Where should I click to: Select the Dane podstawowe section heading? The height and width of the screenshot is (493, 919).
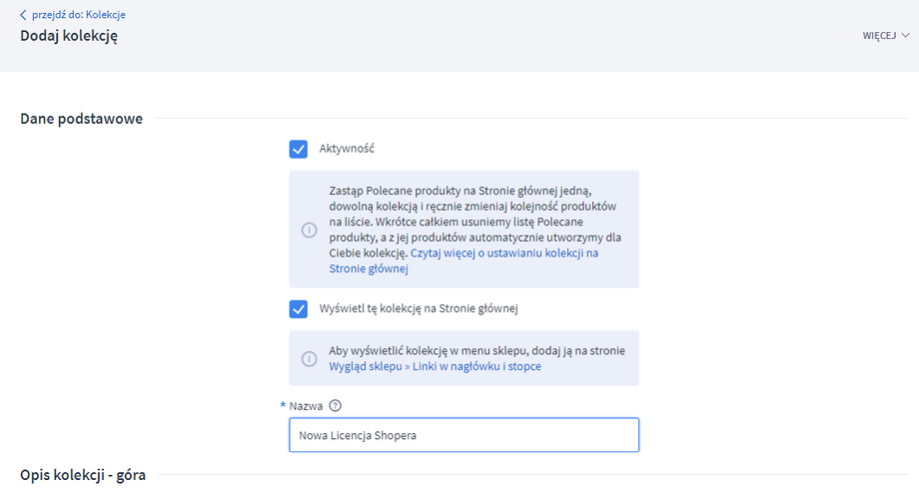(x=81, y=119)
